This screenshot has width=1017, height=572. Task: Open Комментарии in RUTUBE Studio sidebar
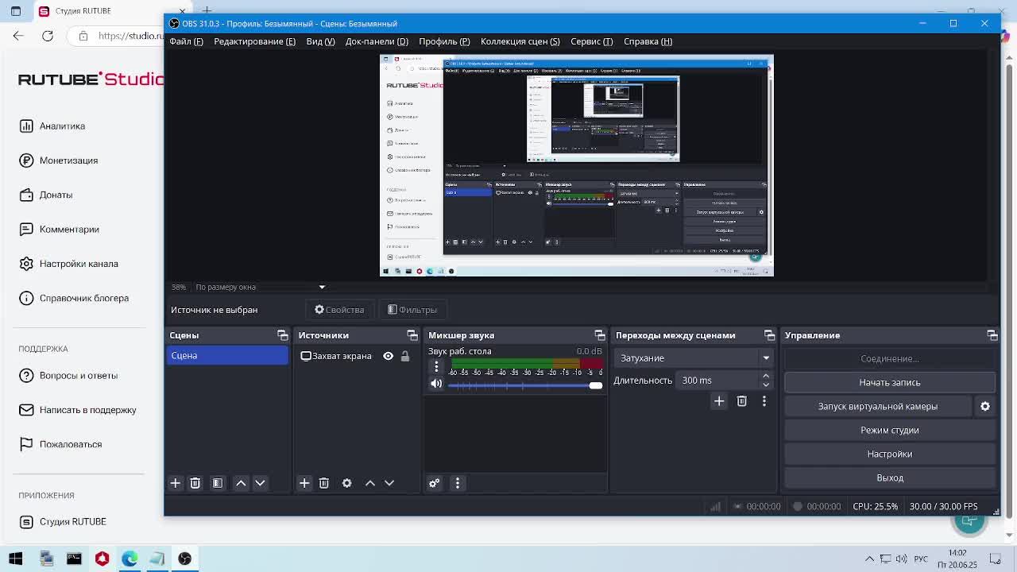[x=60, y=230]
